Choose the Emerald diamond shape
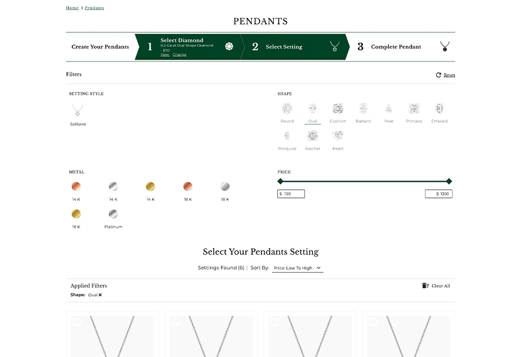The image size is (521, 357). pos(439,108)
